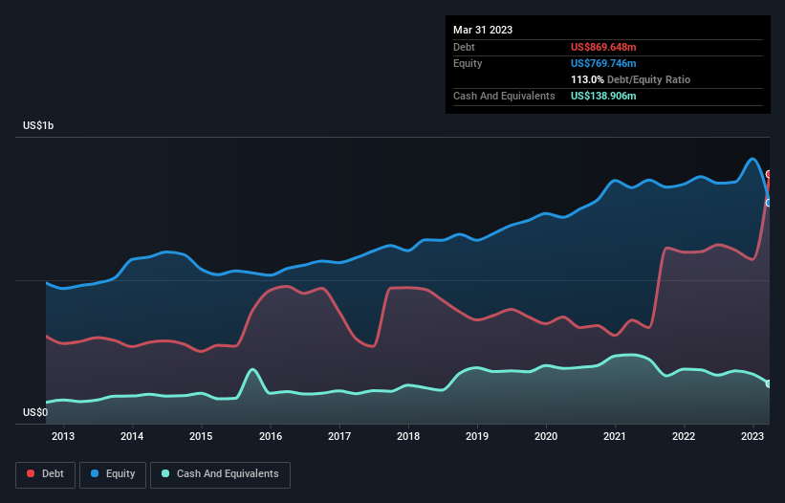
Task: Click the 2013 axis label
Action: 63,436
